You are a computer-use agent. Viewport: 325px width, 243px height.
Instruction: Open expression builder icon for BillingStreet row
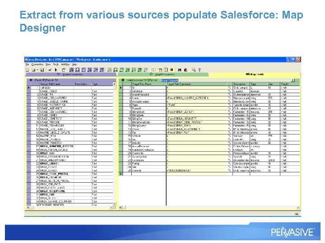point(229,112)
